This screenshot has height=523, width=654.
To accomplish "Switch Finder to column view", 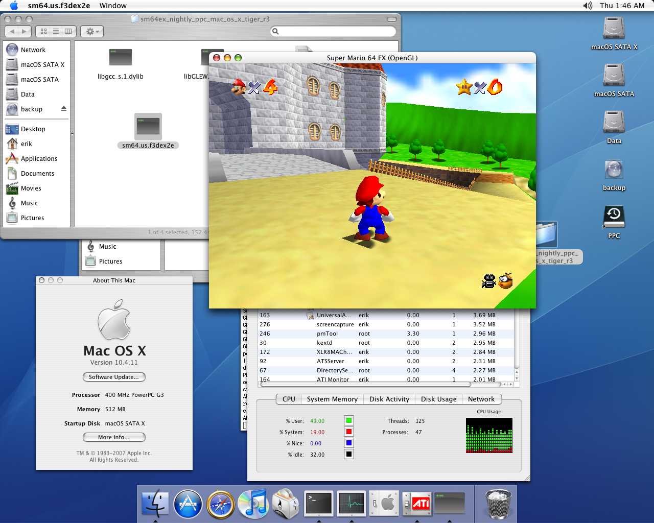I will click(68, 31).
